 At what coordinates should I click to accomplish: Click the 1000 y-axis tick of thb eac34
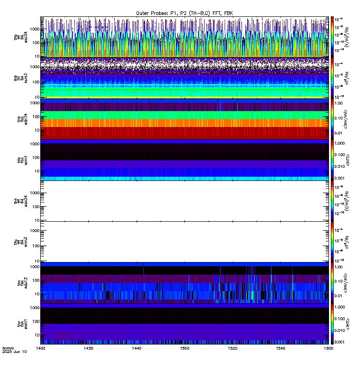tap(35, 29)
